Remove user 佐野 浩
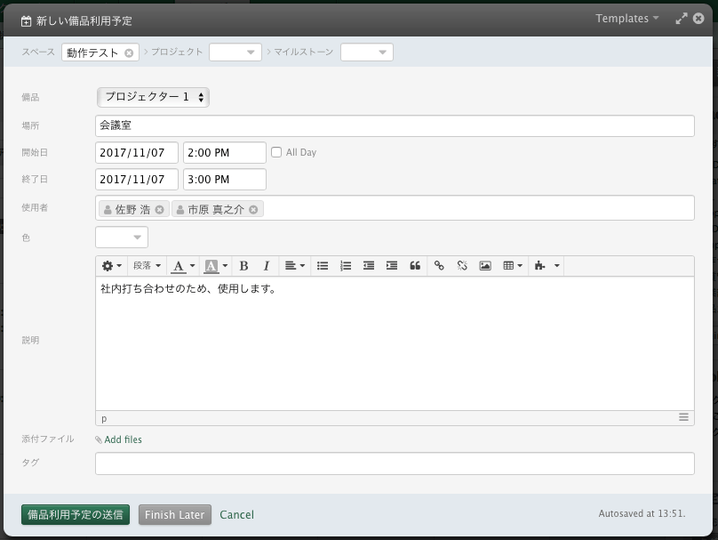Image resolution: width=718 pixels, height=540 pixels. [159, 209]
